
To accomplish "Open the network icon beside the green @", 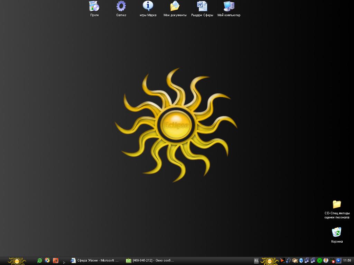I will 313,261.
